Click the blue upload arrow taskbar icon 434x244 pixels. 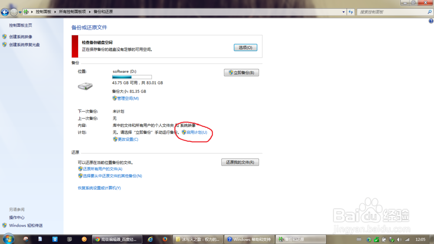pyautogui.click(x=55, y=239)
